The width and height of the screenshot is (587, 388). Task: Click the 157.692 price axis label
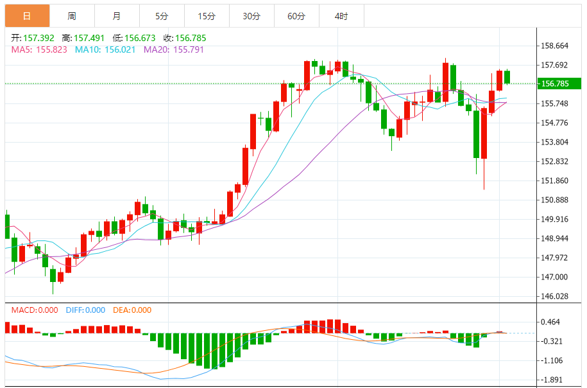click(x=554, y=65)
